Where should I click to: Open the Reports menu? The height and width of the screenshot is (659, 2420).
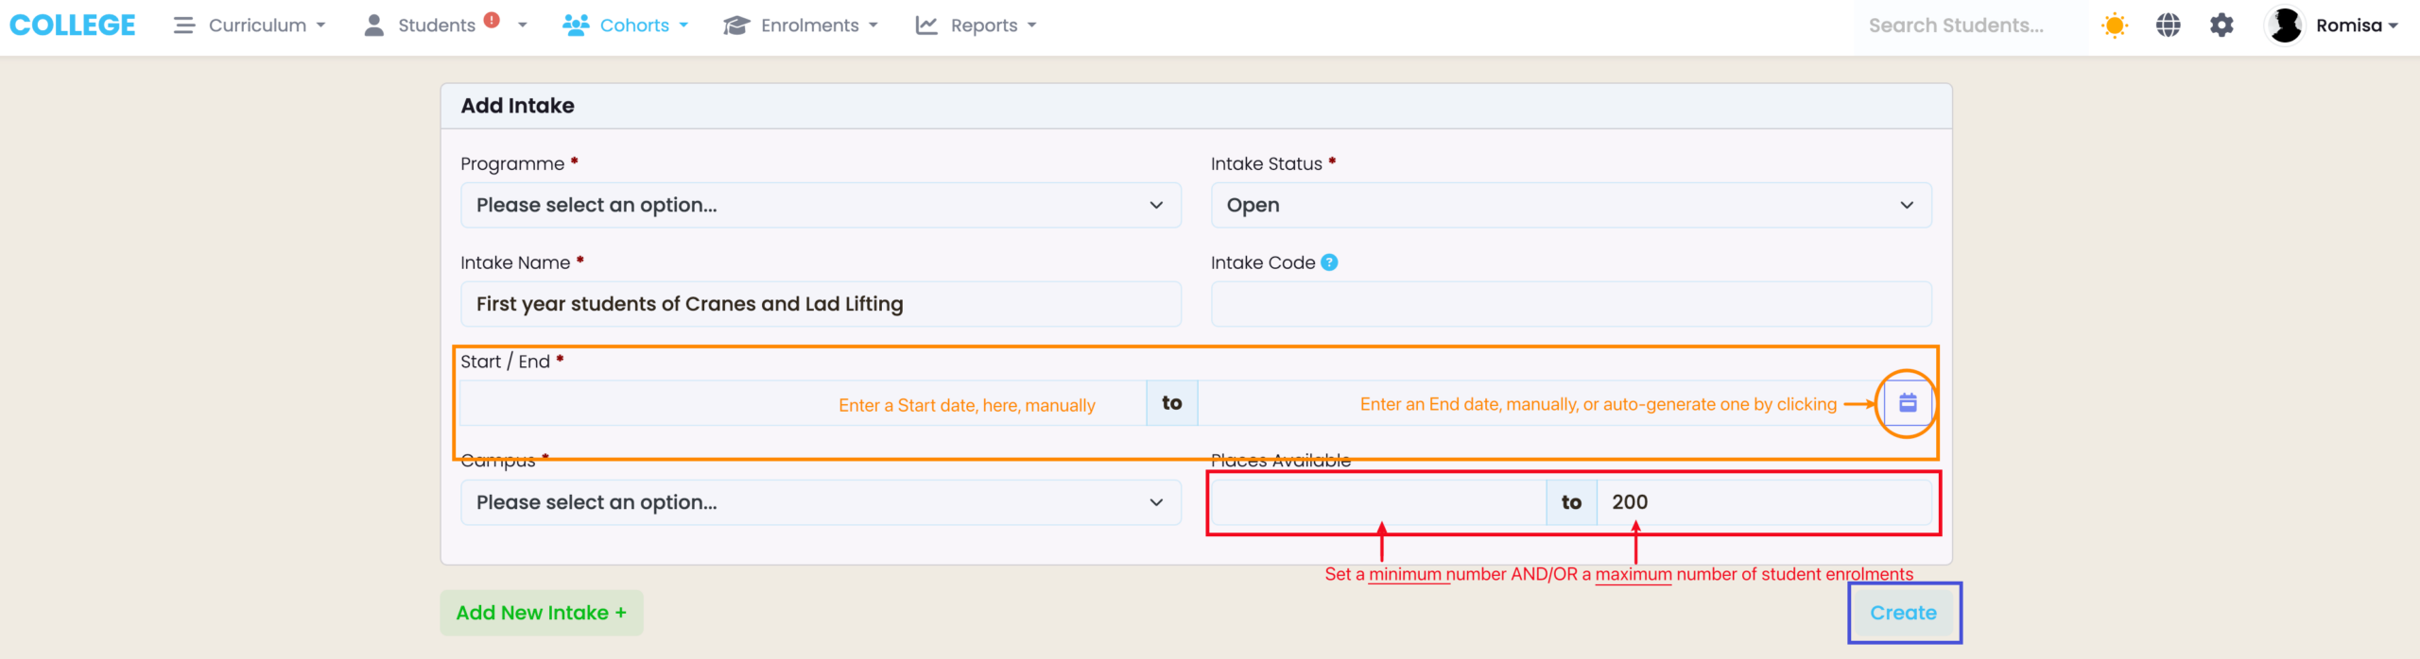976,25
